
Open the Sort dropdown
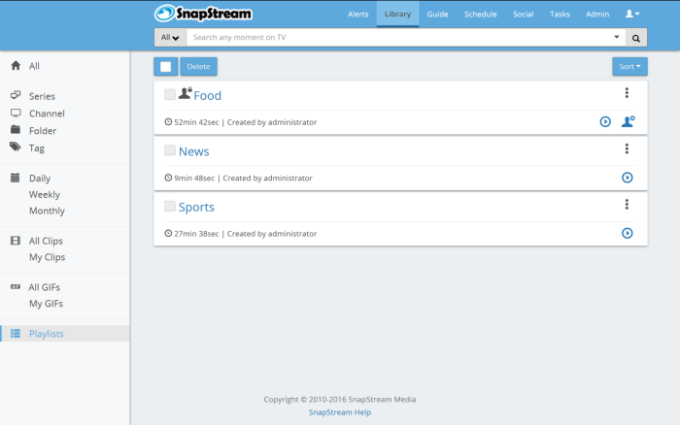pyautogui.click(x=629, y=67)
